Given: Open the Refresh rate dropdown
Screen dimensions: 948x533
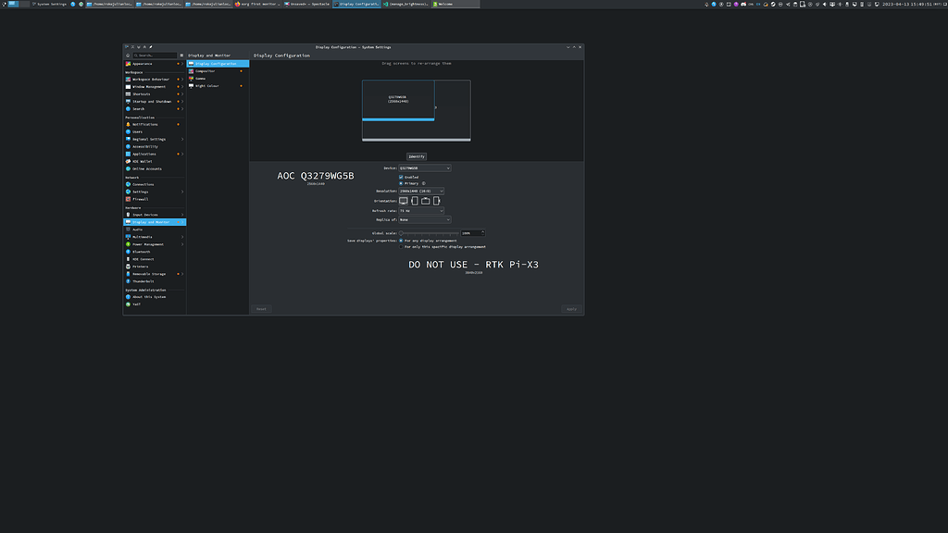Looking at the screenshot, I should click(x=421, y=211).
